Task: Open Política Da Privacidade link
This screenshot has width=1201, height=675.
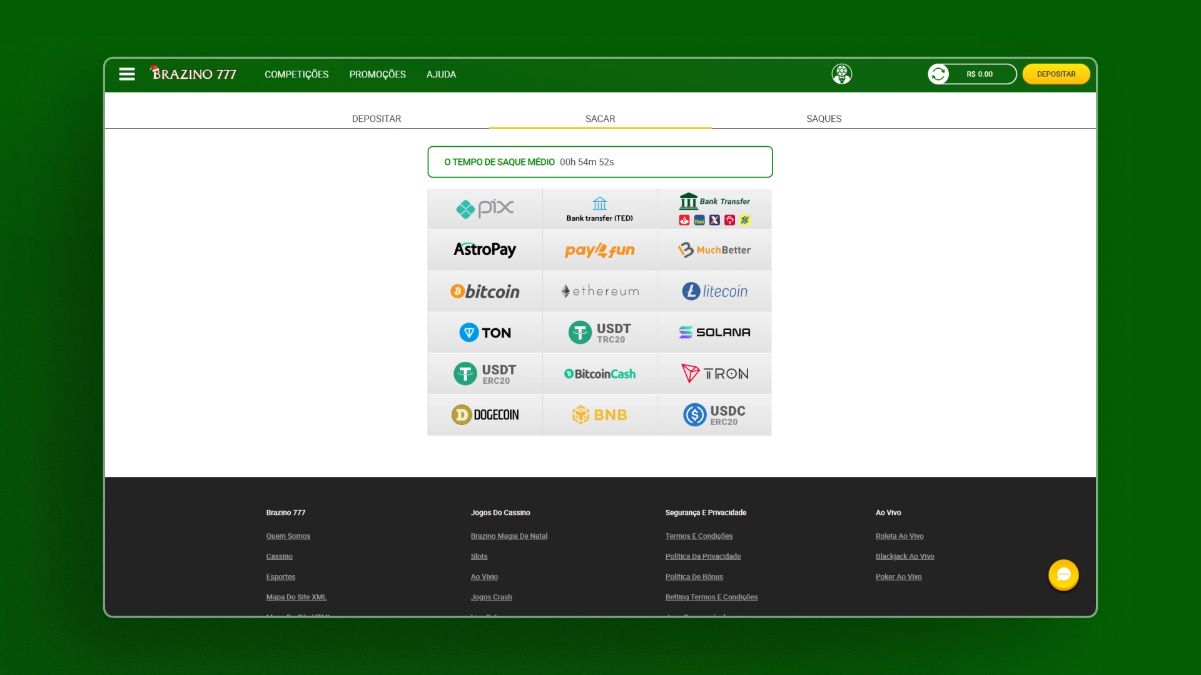Action: [703, 557]
